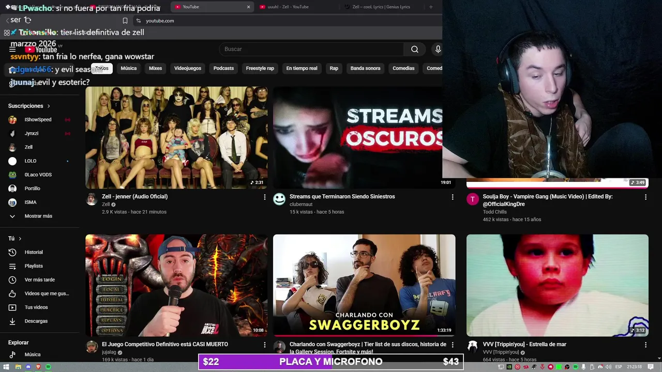Open options for Soulja Boy Vampire Gang video

(x=645, y=197)
